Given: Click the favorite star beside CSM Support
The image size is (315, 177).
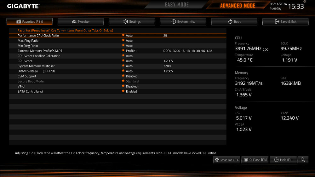Looking at the screenshot, I should pyautogui.click(x=123, y=76).
